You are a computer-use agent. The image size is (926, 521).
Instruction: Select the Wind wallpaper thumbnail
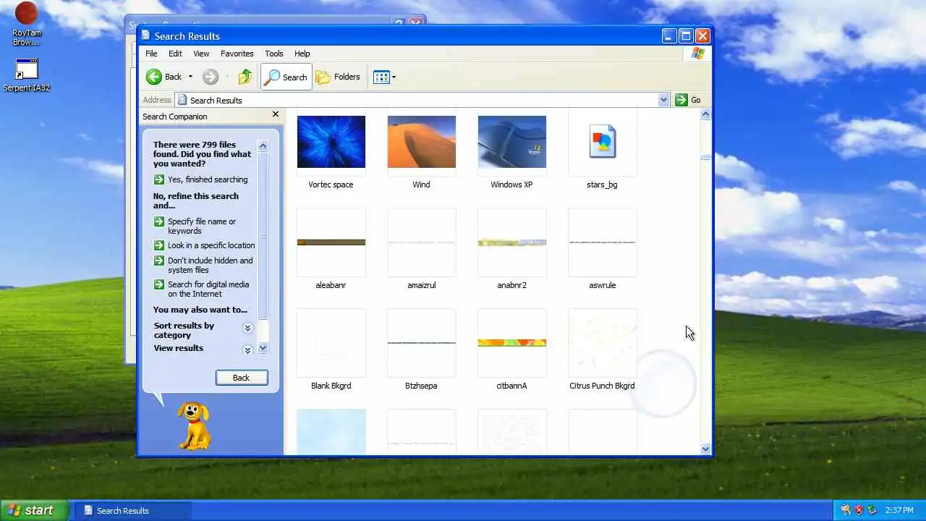click(x=422, y=142)
